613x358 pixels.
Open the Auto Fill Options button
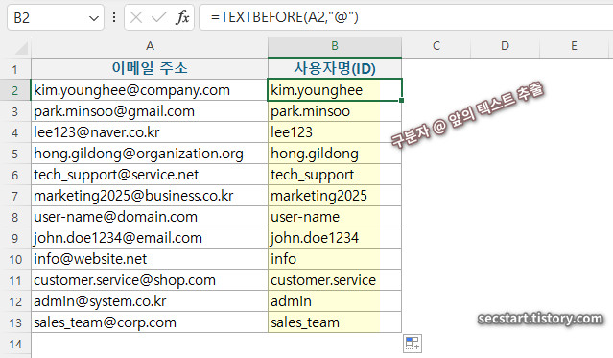pos(413,344)
